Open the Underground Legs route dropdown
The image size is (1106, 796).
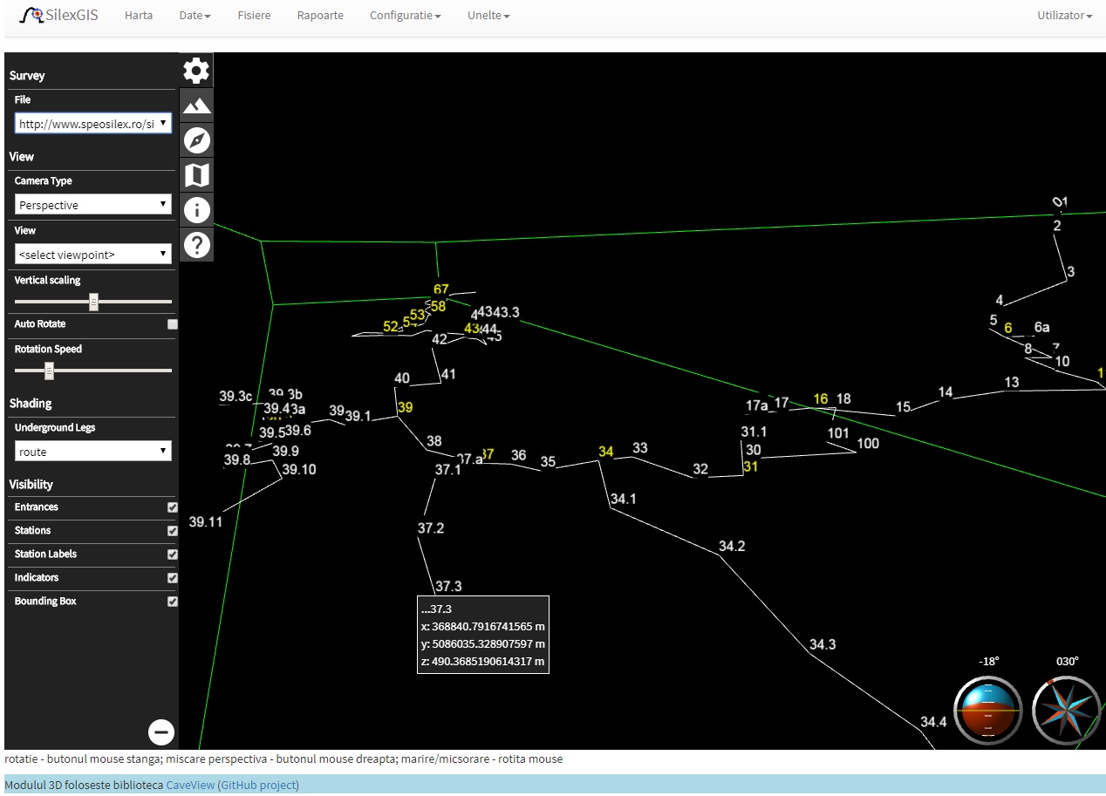pos(92,452)
